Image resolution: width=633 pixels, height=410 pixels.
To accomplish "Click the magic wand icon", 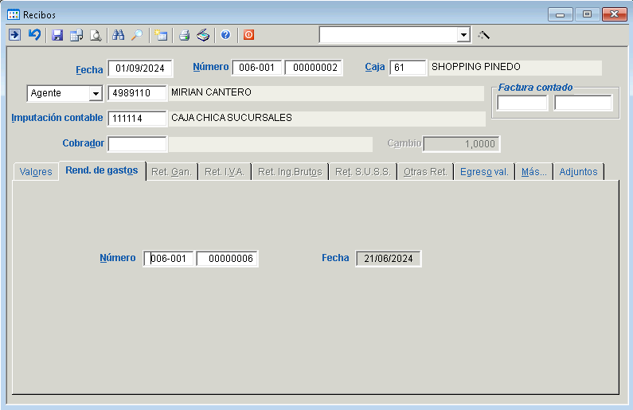I will click(483, 35).
